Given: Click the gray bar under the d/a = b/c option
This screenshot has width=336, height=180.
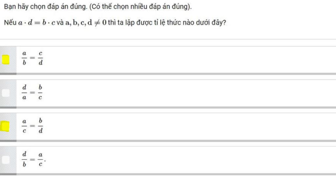Looking at the screenshot, I should click(168, 108).
